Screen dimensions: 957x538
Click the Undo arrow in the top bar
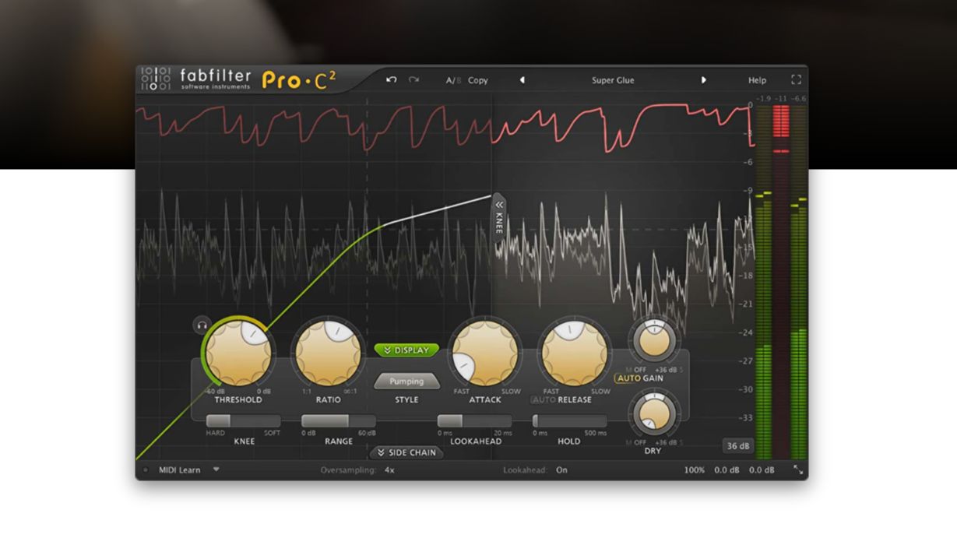click(392, 80)
